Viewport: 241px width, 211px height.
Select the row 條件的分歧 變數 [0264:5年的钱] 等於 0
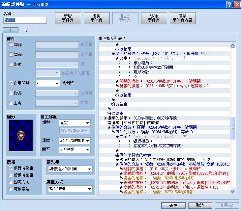[165, 132]
